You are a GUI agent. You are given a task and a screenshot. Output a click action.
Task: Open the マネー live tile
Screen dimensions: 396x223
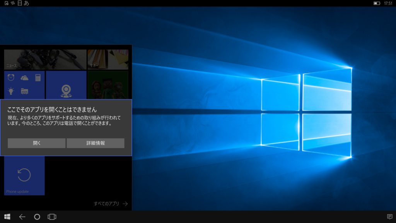pyautogui.click(x=108, y=59)
